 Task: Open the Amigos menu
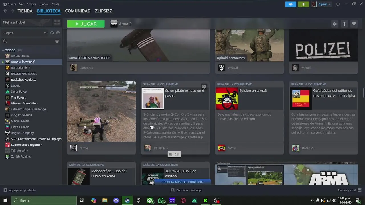(31, 4)
